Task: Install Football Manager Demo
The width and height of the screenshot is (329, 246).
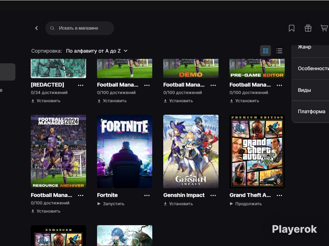Action: (178, 101)
